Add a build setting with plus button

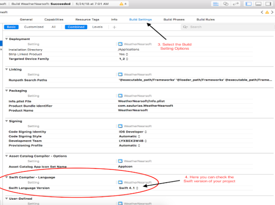(115, 27)
